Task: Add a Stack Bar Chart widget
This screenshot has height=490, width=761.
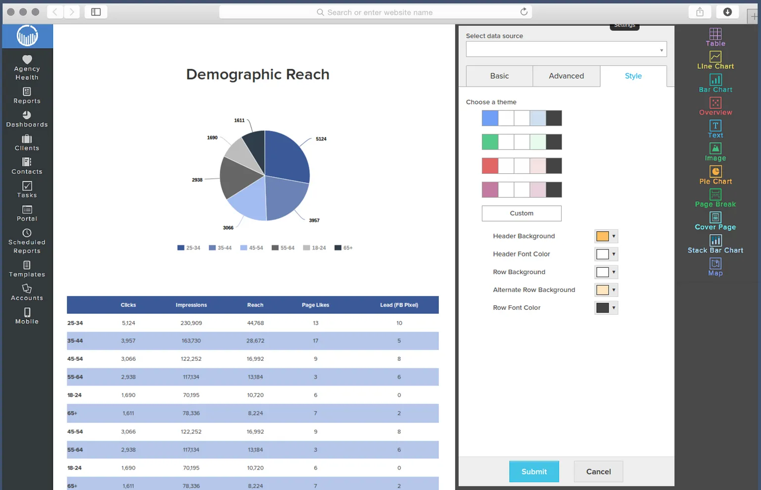Action: (715, 244)
